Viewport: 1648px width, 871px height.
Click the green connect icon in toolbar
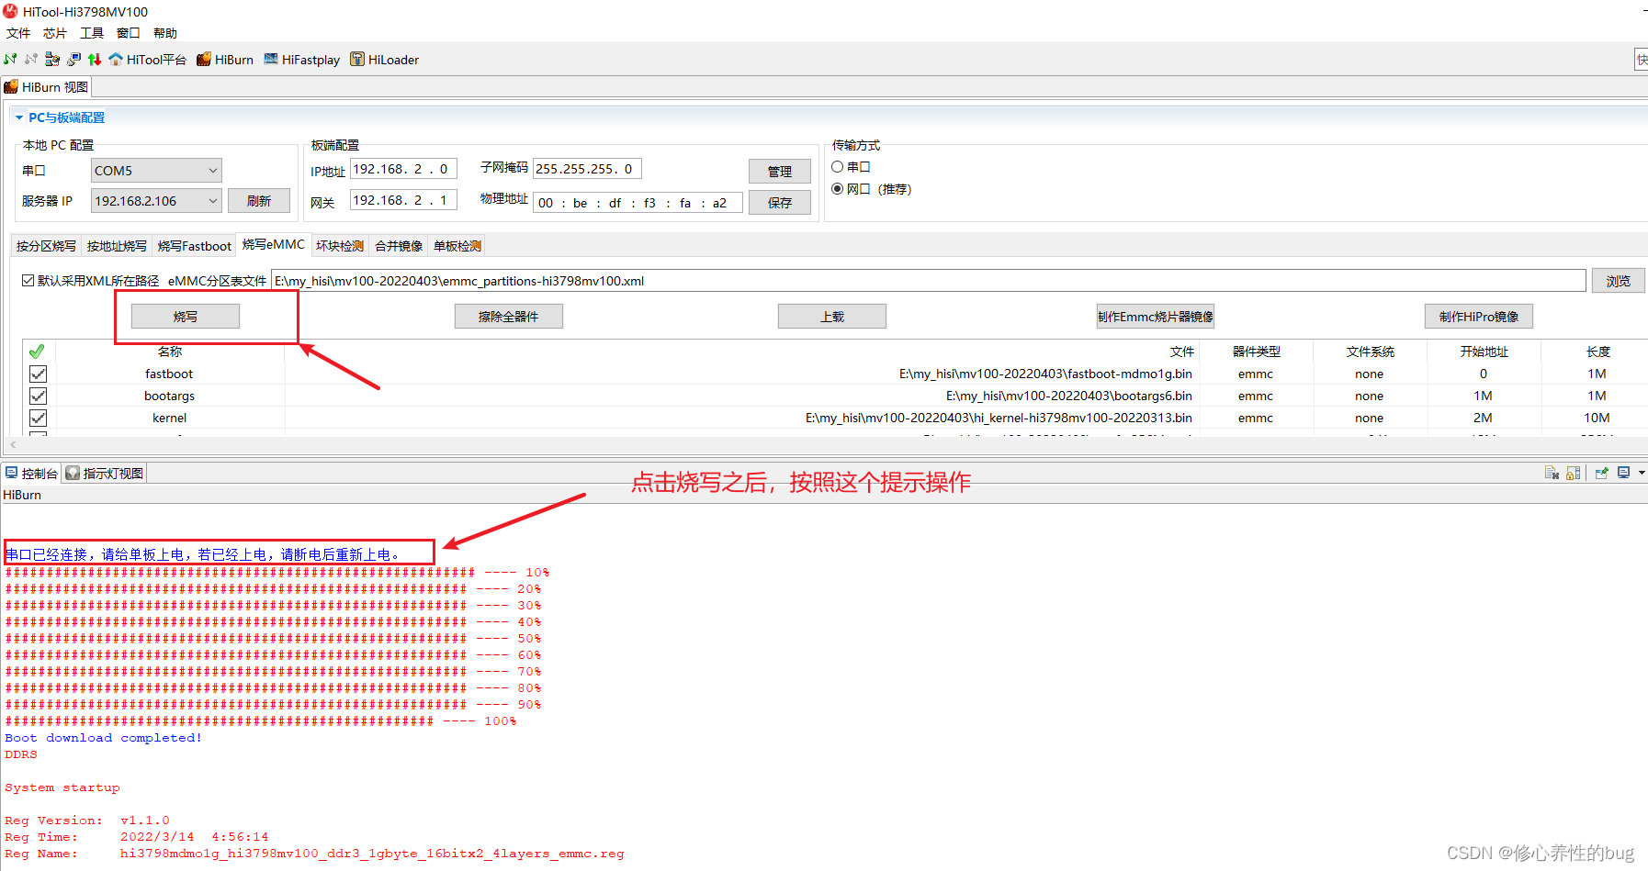(10, 59)
